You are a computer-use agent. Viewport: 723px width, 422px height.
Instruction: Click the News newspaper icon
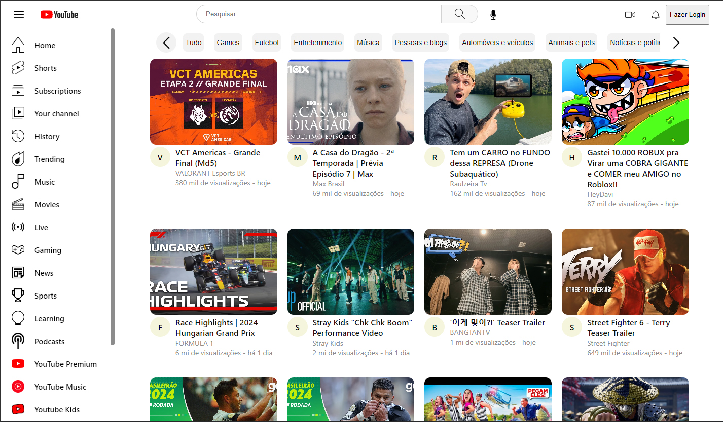pos(18,273)
